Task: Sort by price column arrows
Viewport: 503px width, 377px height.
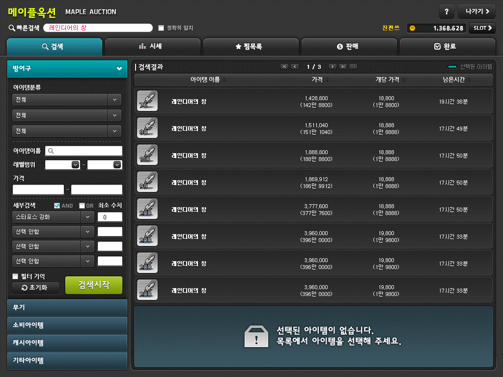Action: [x=327, y=80]
